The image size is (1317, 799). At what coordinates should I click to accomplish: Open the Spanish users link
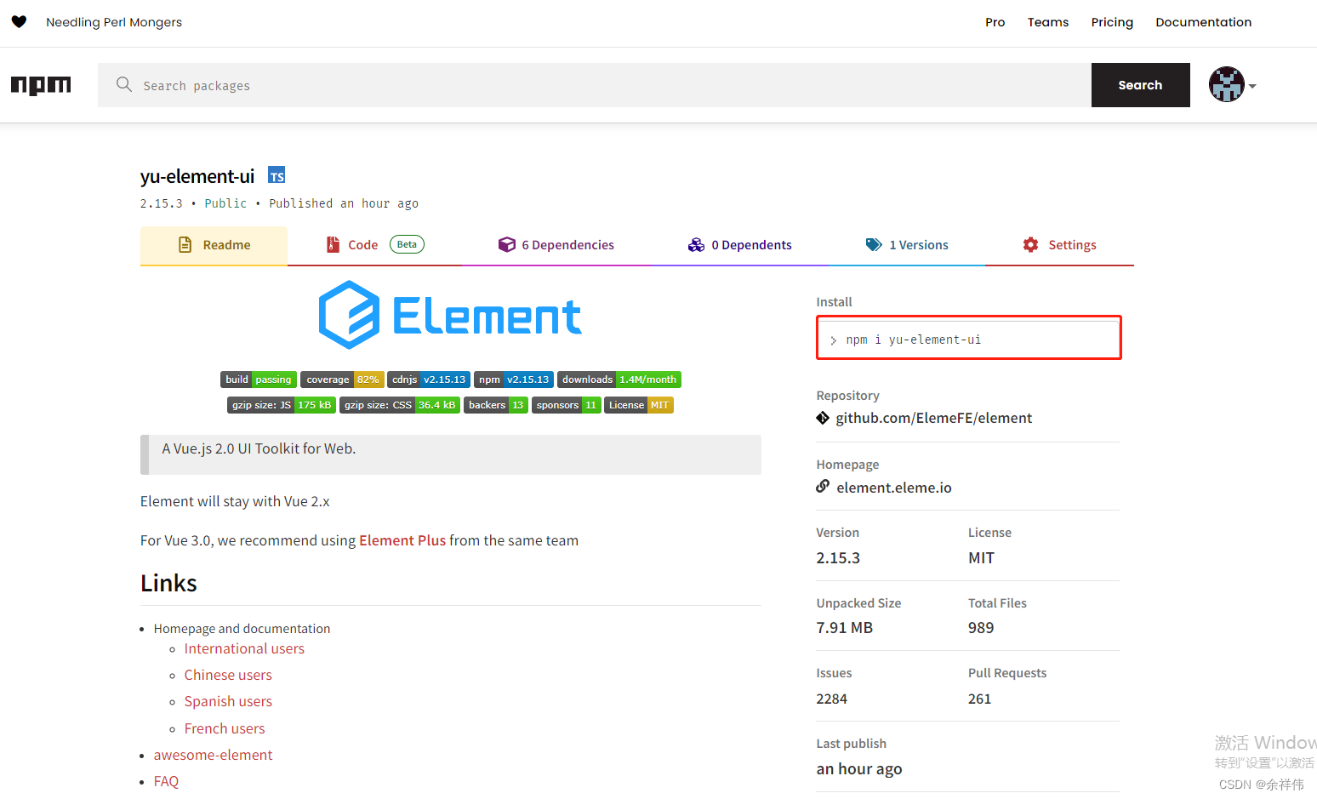228,701
